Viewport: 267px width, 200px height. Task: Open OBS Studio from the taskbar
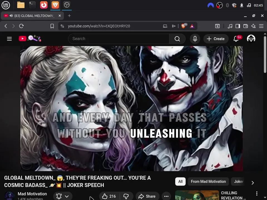pyautogui.click(x=66, y=5)
